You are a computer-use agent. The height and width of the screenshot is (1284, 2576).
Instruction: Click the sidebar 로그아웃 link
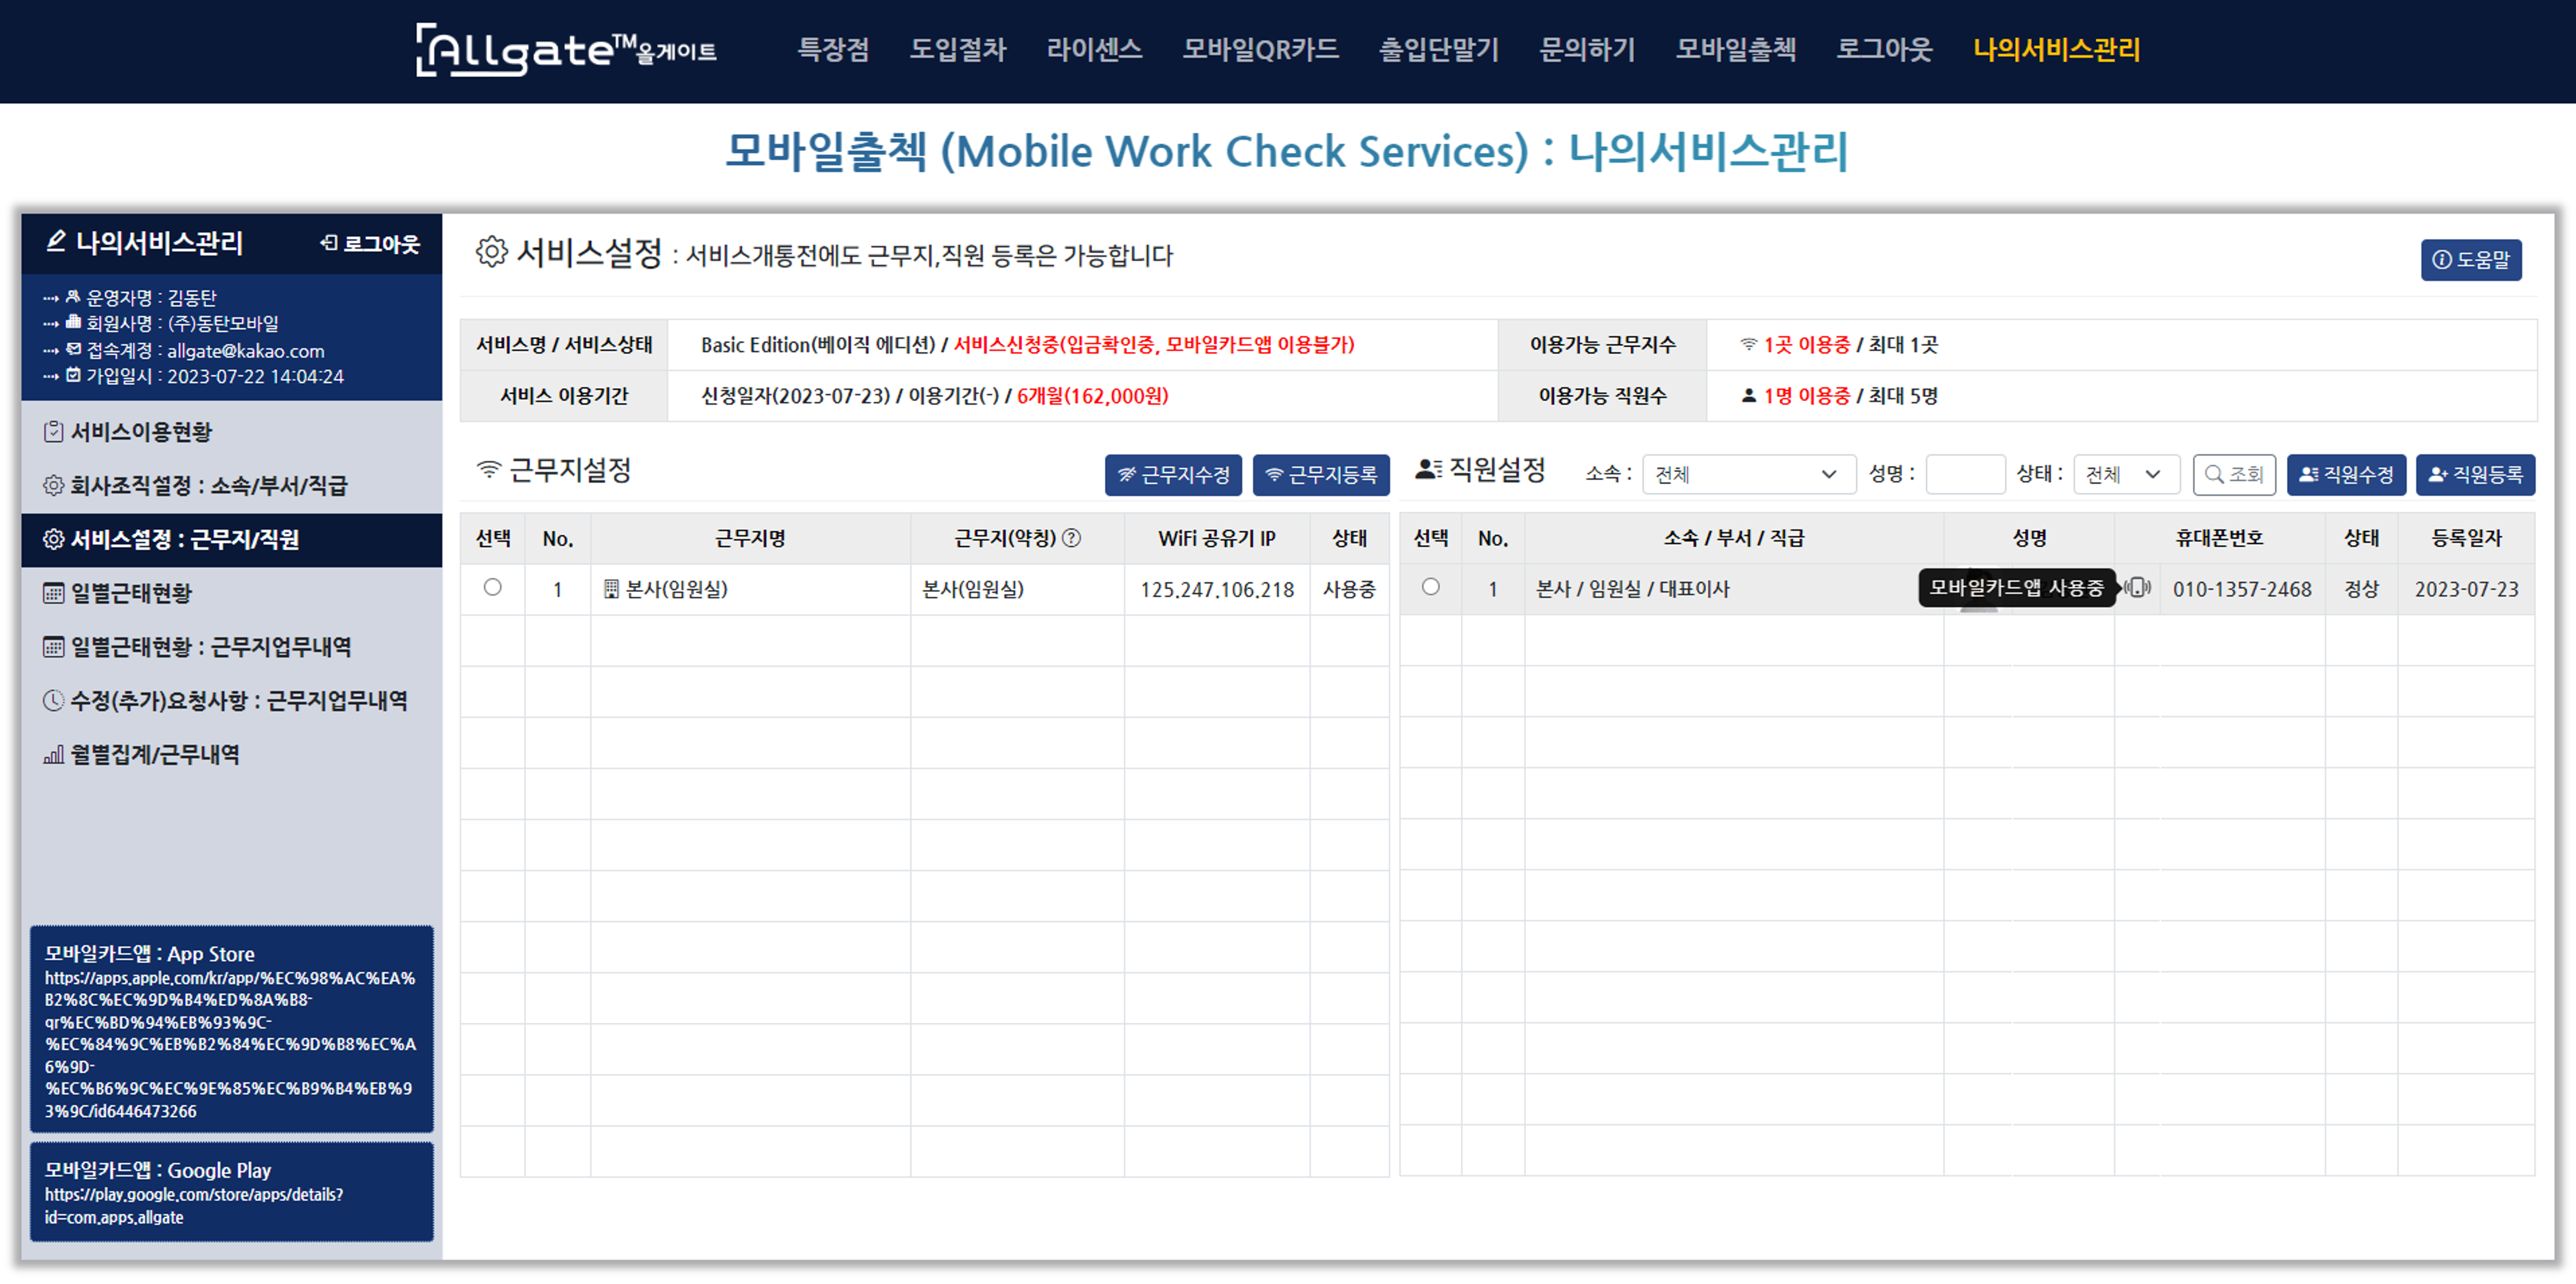coord(370,244)
